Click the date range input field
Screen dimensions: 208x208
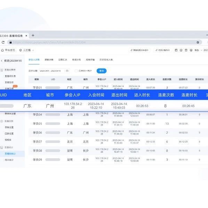[x=54, y=71]
